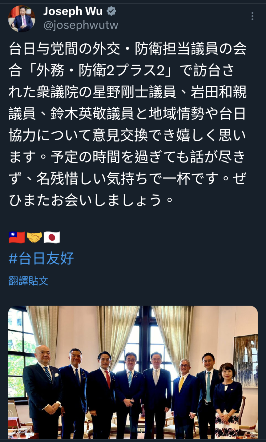Tap the wall painting in the photo

246,360
